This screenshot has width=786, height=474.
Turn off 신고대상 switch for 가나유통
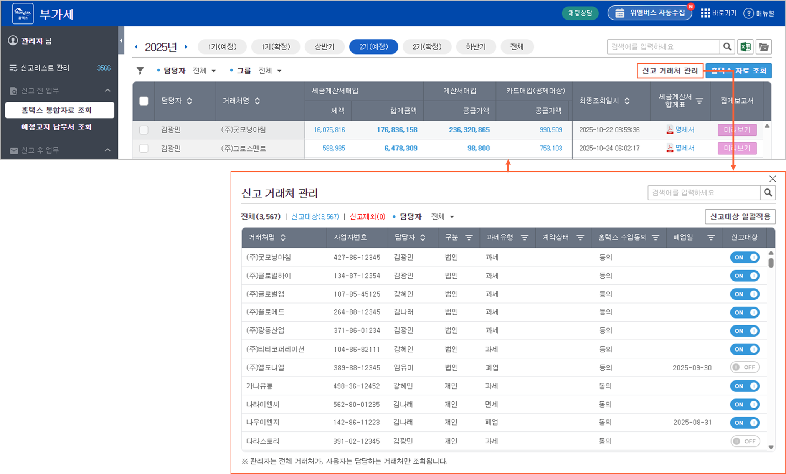(x=745, y=386)
